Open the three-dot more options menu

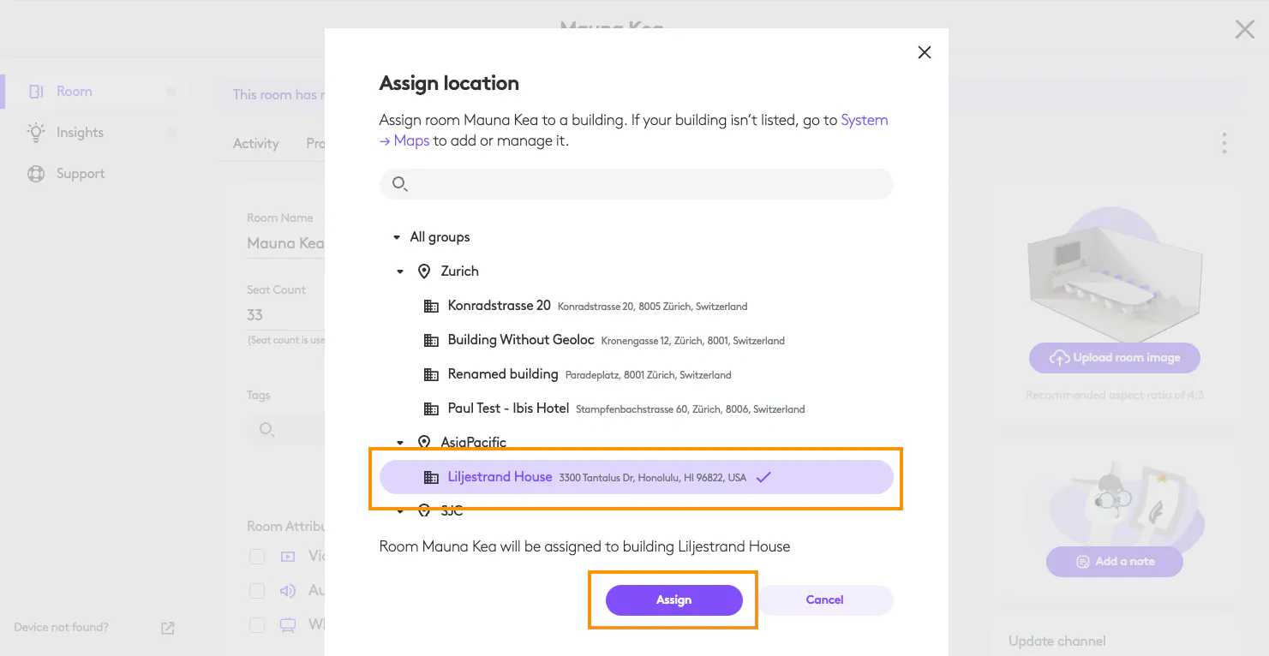pos(1224,143)
